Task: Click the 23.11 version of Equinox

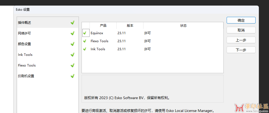Action: coord(121,33)
